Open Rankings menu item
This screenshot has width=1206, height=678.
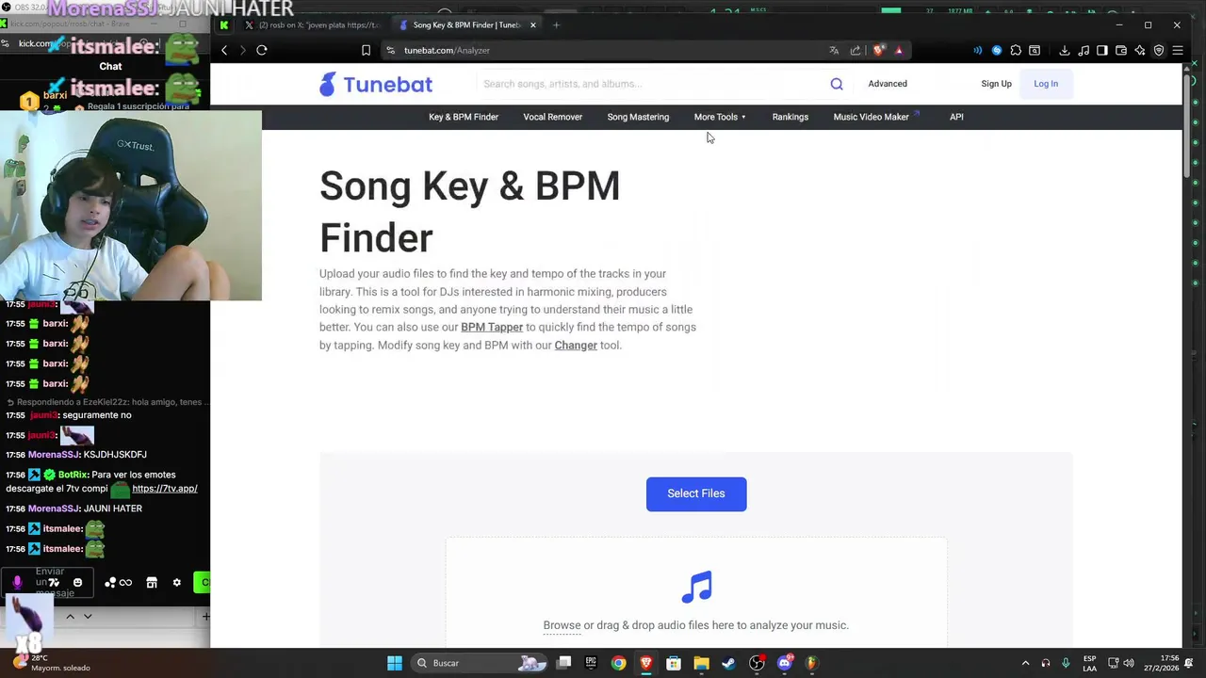point(790,117)
